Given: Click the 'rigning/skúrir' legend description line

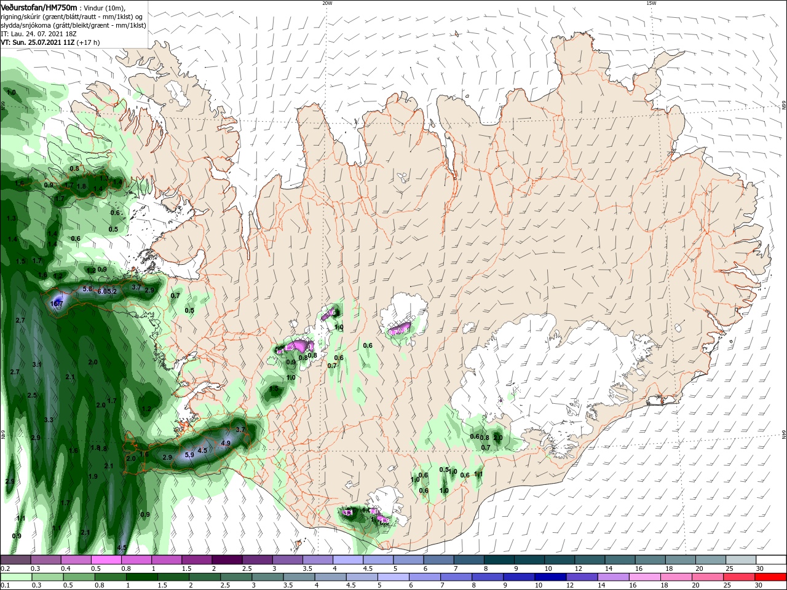Looking at the screenshot, I should tap(71, 17).
